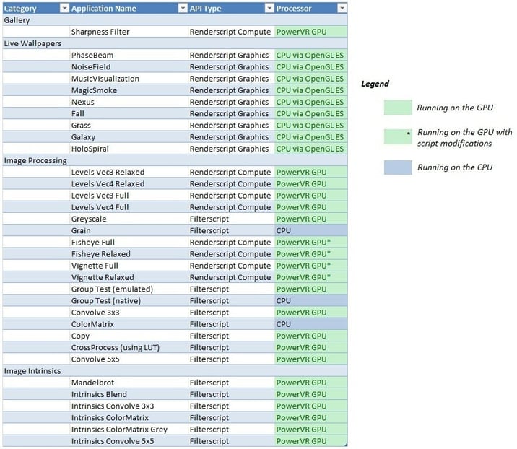Select the Levels Vec3 Full cell
The width and height of the screenshot is (517, 449).
(129, 196)
